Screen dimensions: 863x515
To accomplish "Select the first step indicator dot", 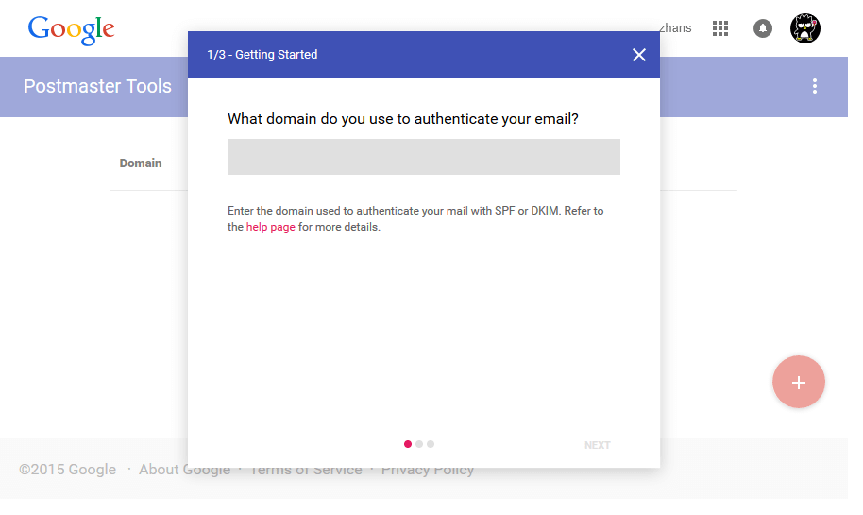I will pos(407,444).
